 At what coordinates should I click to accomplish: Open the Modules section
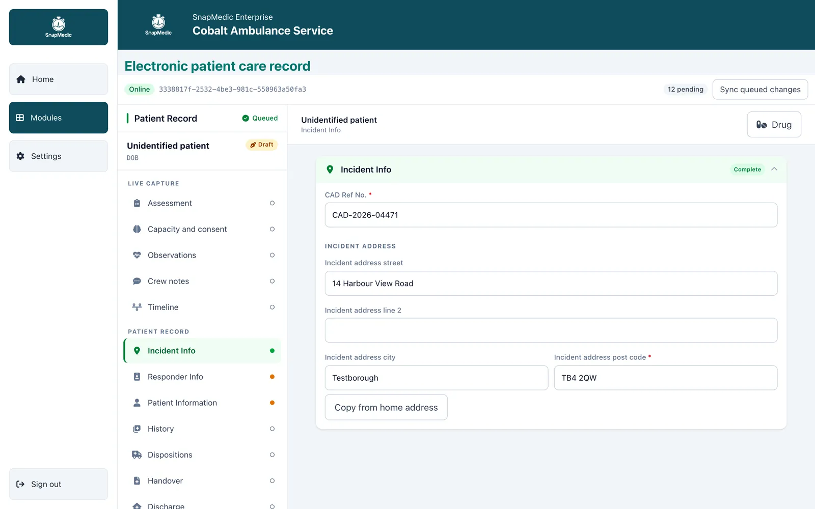point(59,118)
